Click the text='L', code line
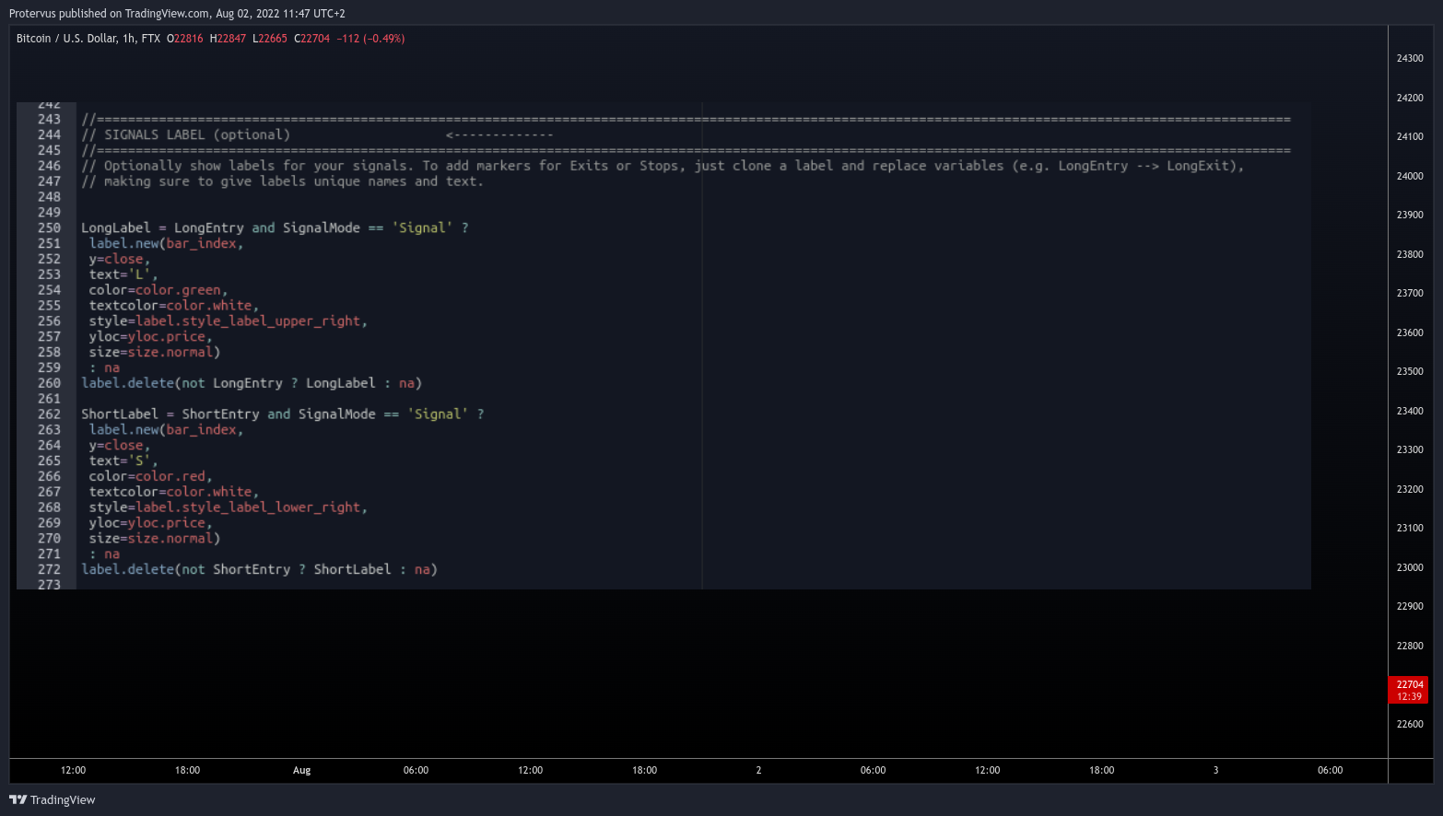Screen dimensions: 1443x816 point(123,274)
